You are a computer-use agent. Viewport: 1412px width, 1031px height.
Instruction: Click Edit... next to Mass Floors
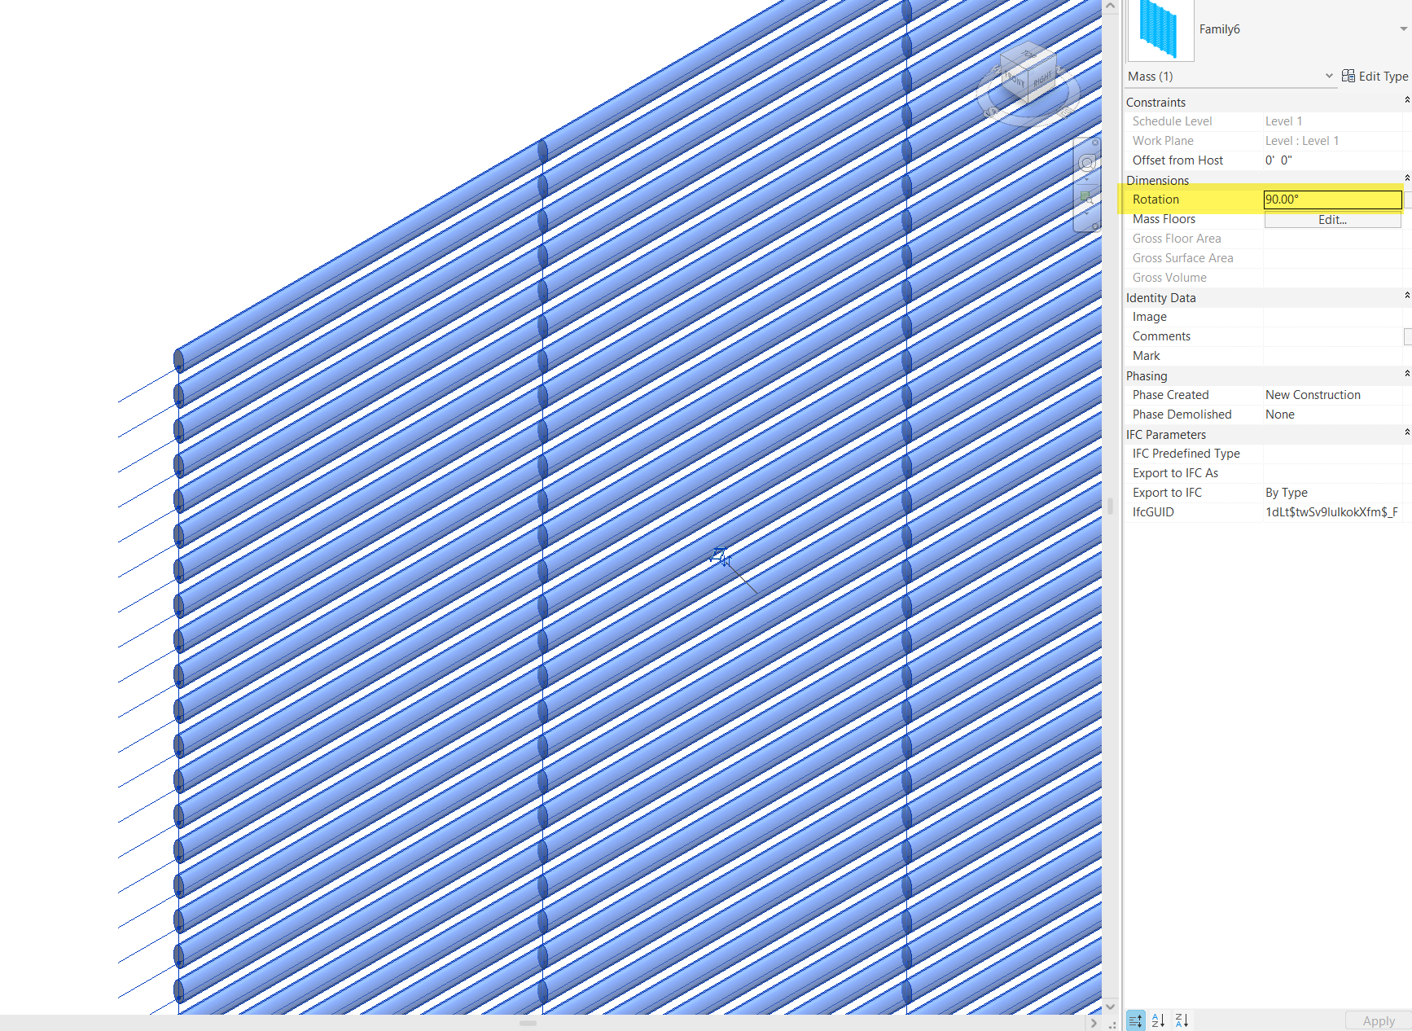1331,219
